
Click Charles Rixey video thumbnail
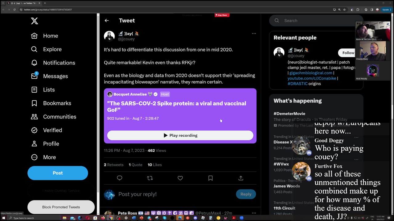click(x=372, y=51)
